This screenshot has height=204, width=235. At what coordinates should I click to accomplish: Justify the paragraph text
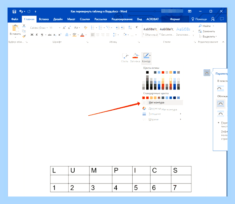(x=108, y=35)
